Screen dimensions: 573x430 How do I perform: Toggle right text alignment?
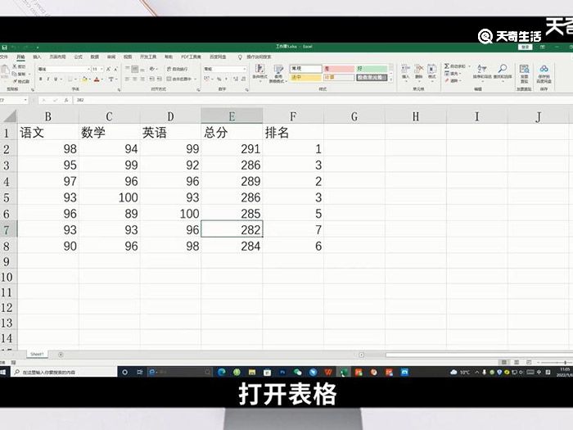[x=142, y=79]
